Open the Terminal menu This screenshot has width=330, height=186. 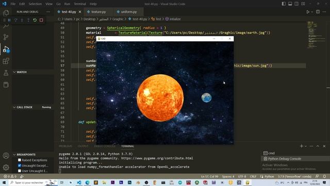[80, 4]
